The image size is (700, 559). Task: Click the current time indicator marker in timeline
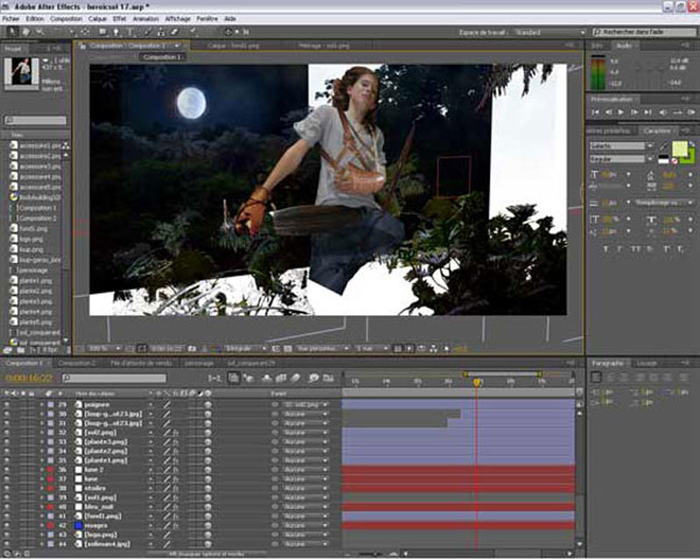coord(477,382)
